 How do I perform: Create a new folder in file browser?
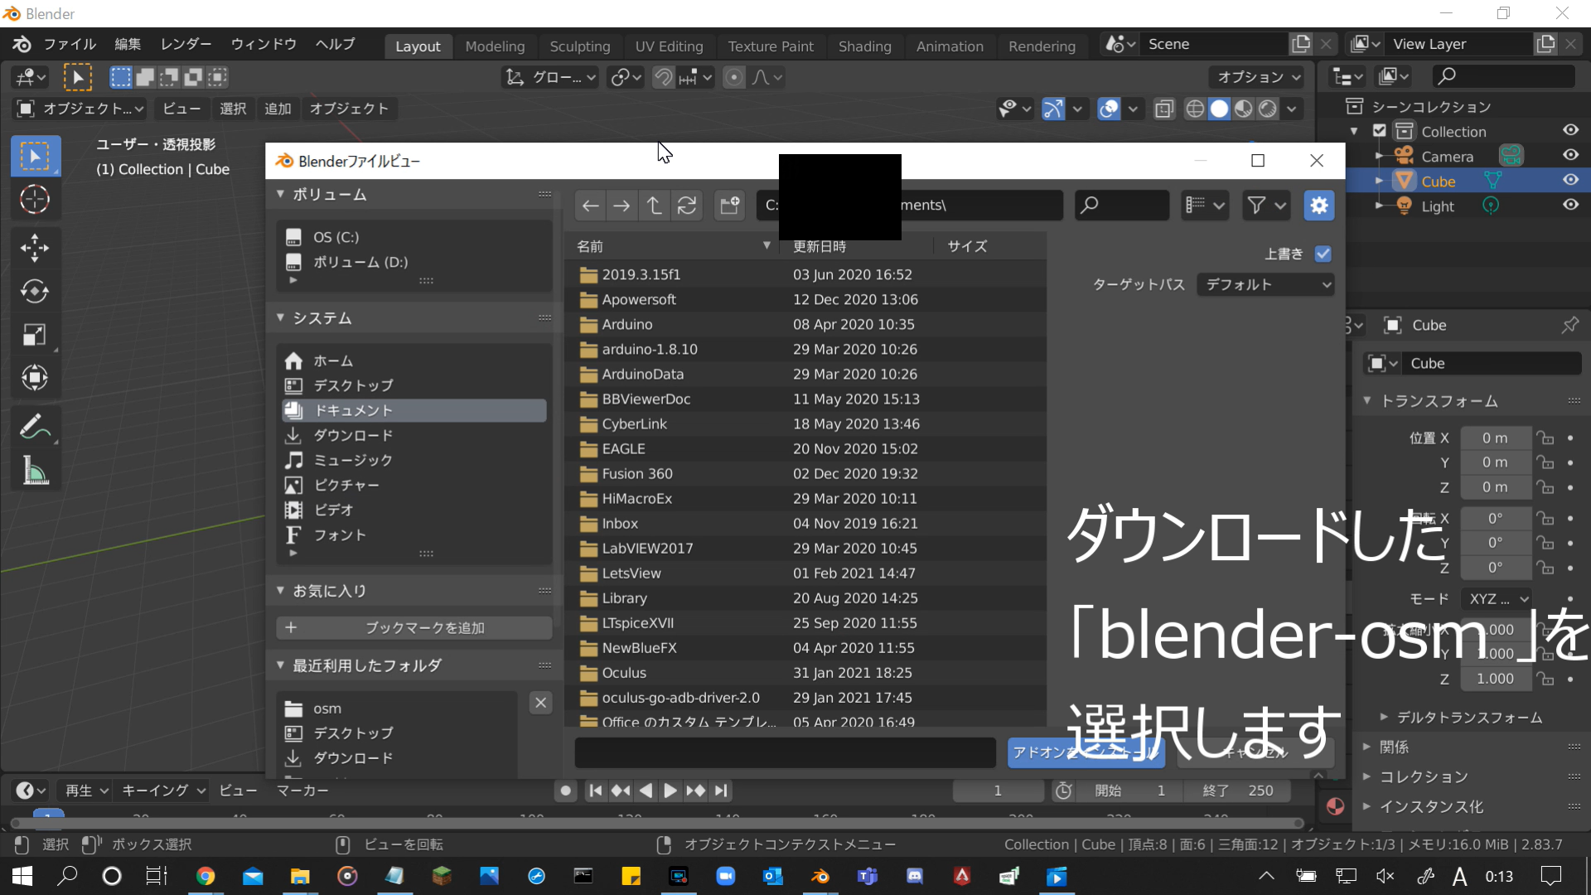[729, 206]
